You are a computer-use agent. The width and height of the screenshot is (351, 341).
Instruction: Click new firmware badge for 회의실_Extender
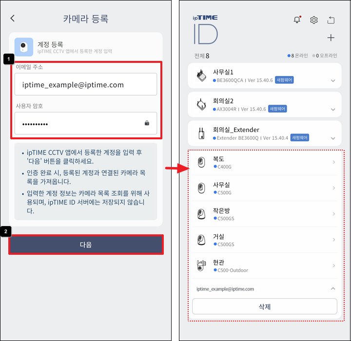(x=300, y=137)
